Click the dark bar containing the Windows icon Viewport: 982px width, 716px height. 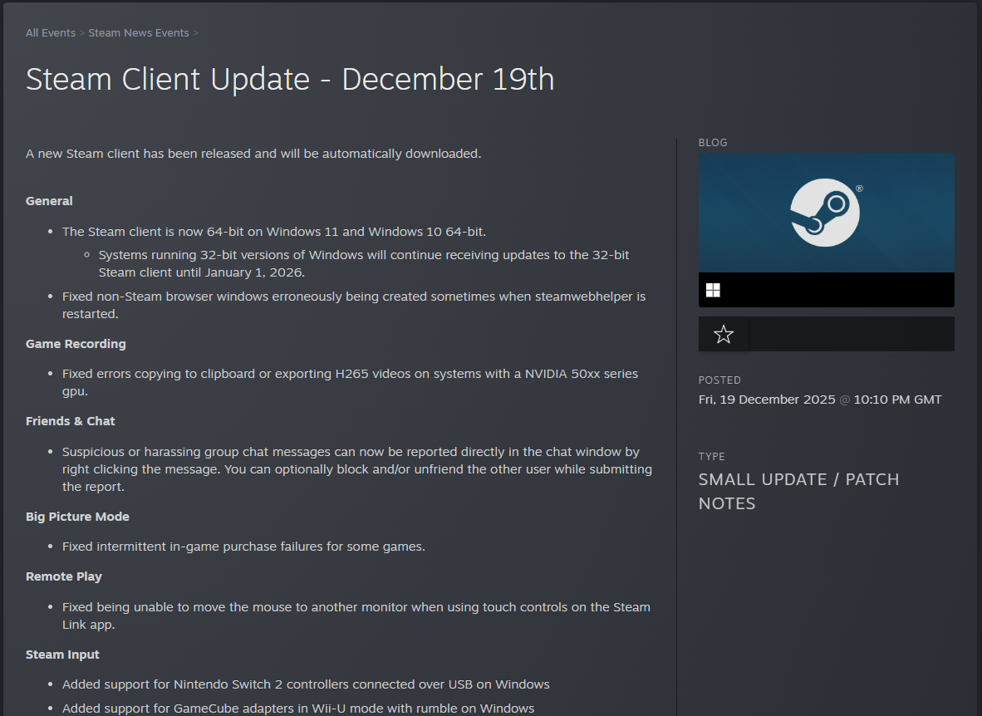pyautogui.click(x=826, y=289)
